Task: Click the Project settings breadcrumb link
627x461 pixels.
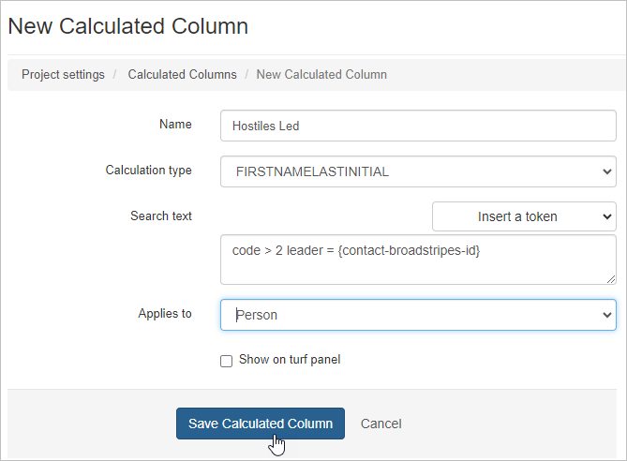Action: pos(64,74)
